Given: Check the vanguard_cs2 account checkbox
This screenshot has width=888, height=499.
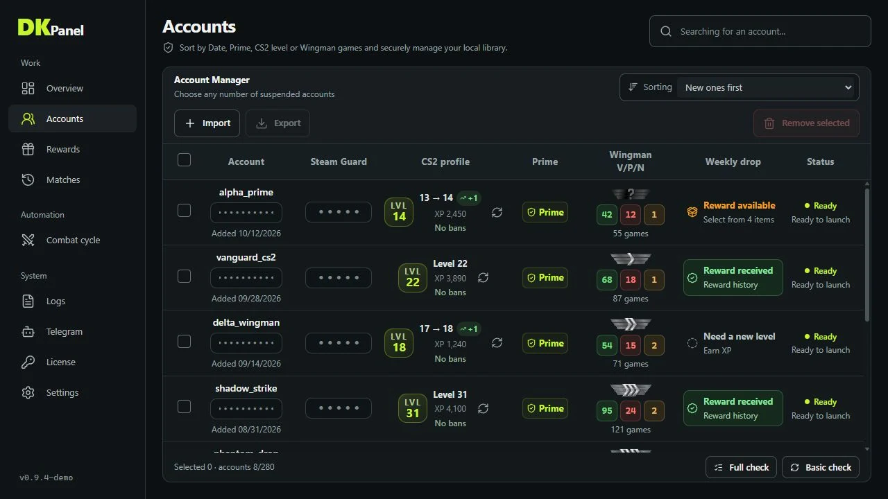Looking at the screenshot, I should (184, 276).
